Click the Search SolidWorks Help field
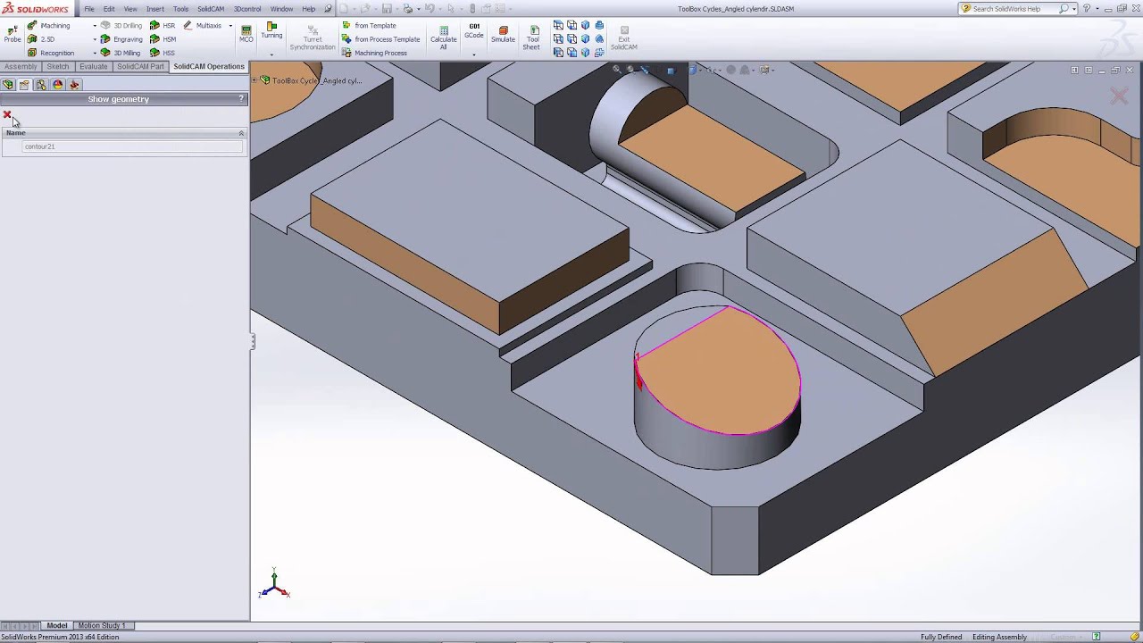This screenshot has height=643, width=1143. (x=1007, y=9)
